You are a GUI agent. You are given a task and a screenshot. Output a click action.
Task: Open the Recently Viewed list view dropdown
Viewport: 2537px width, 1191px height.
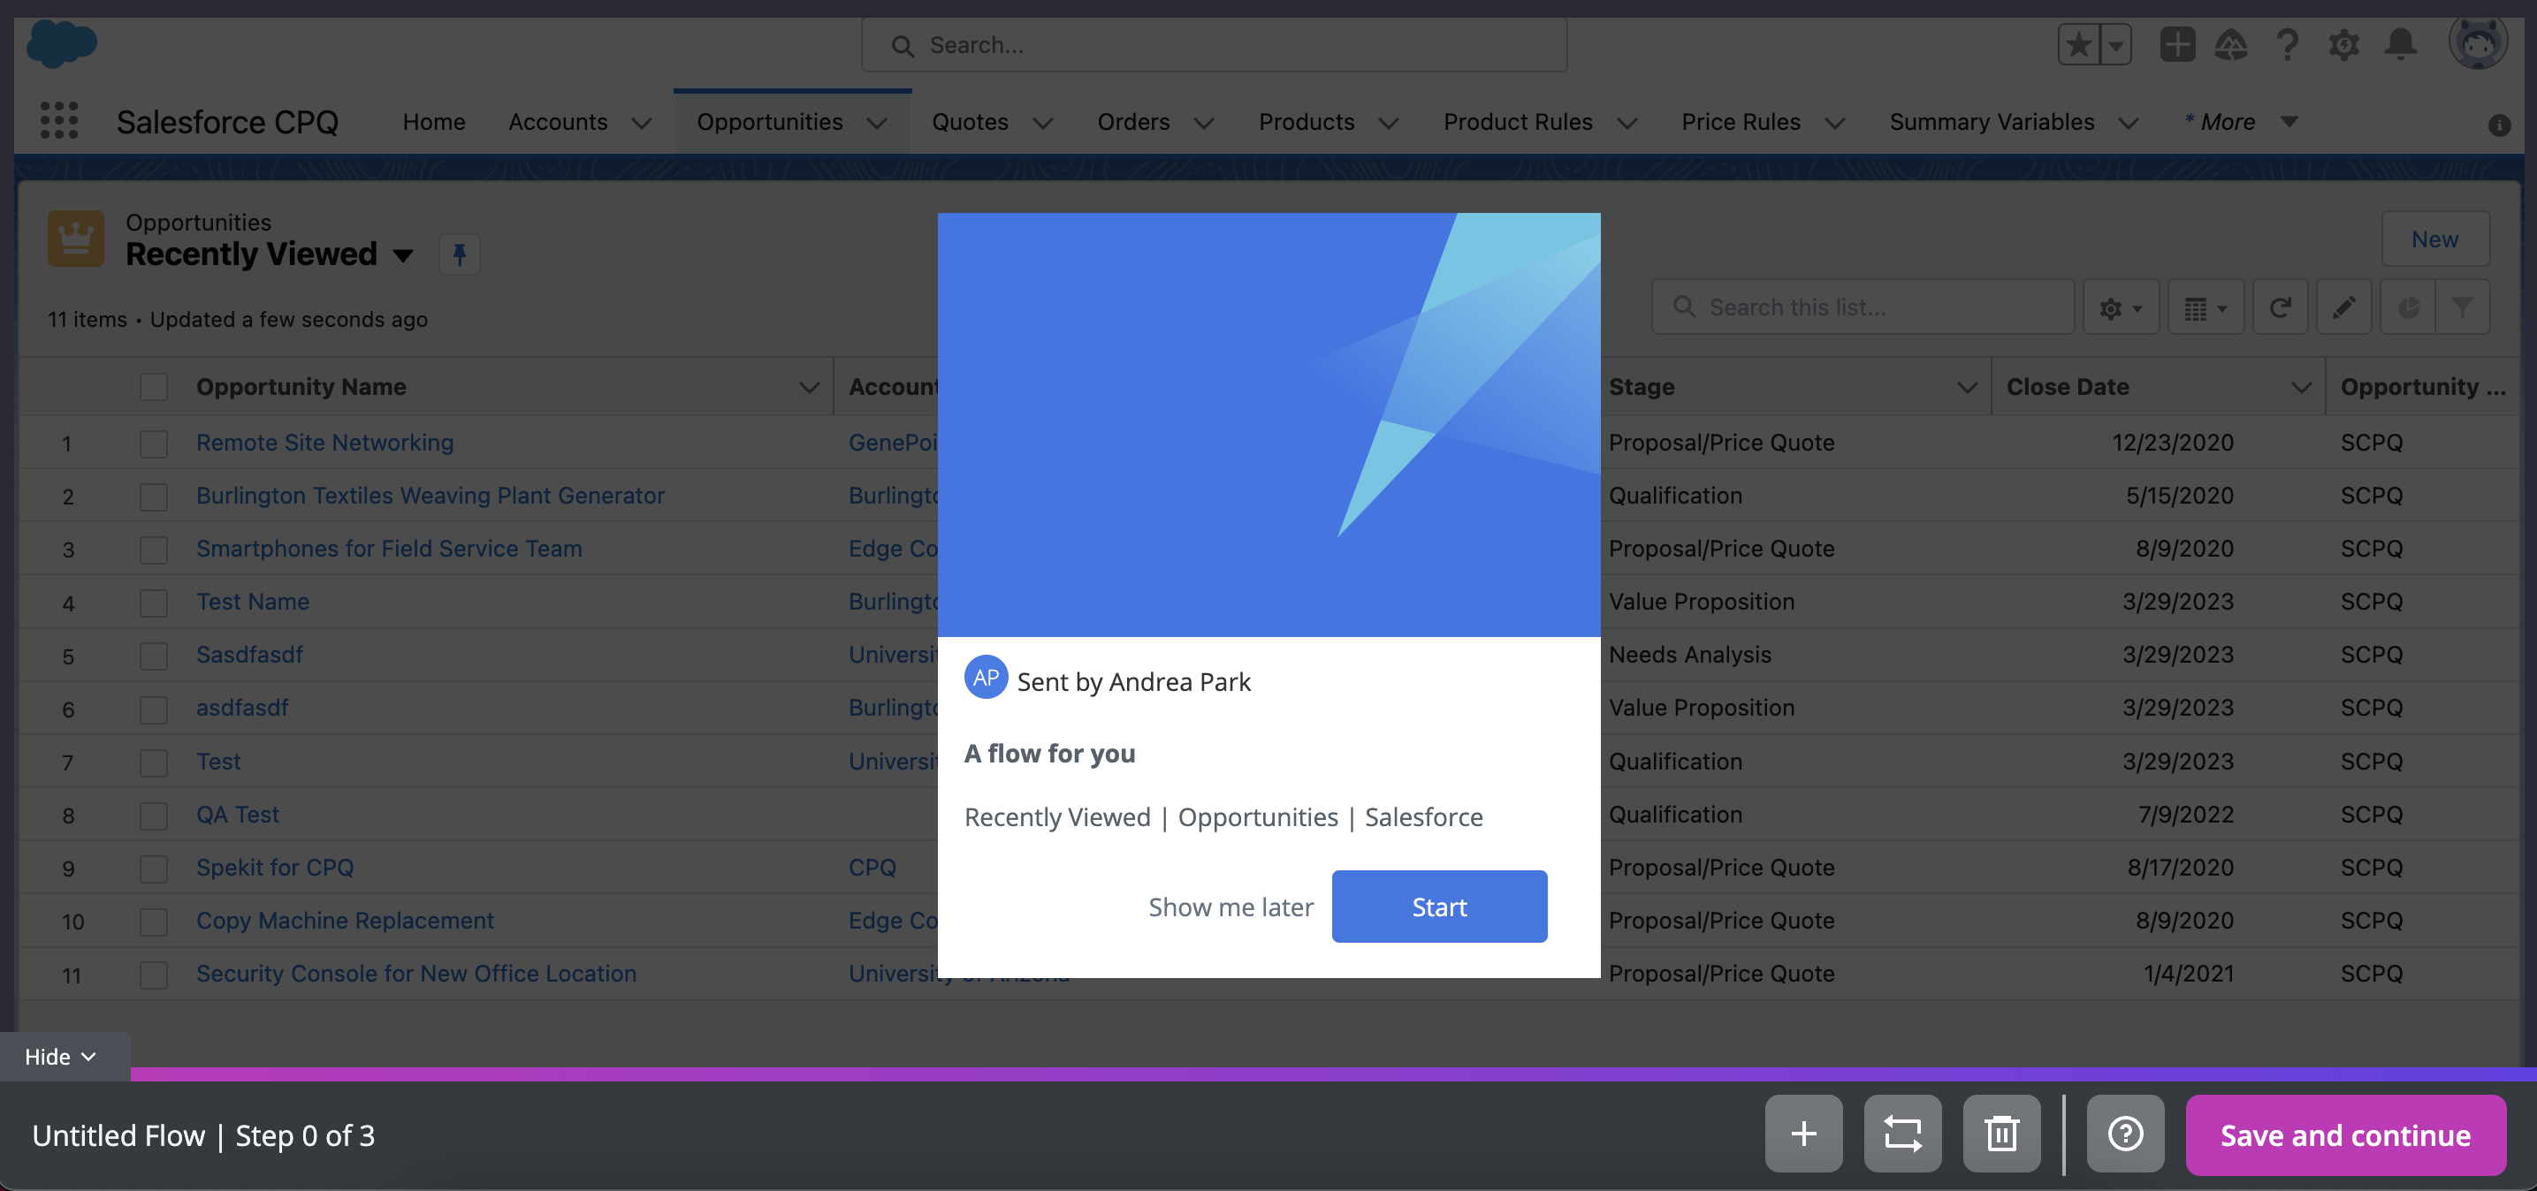pos(403,255)
